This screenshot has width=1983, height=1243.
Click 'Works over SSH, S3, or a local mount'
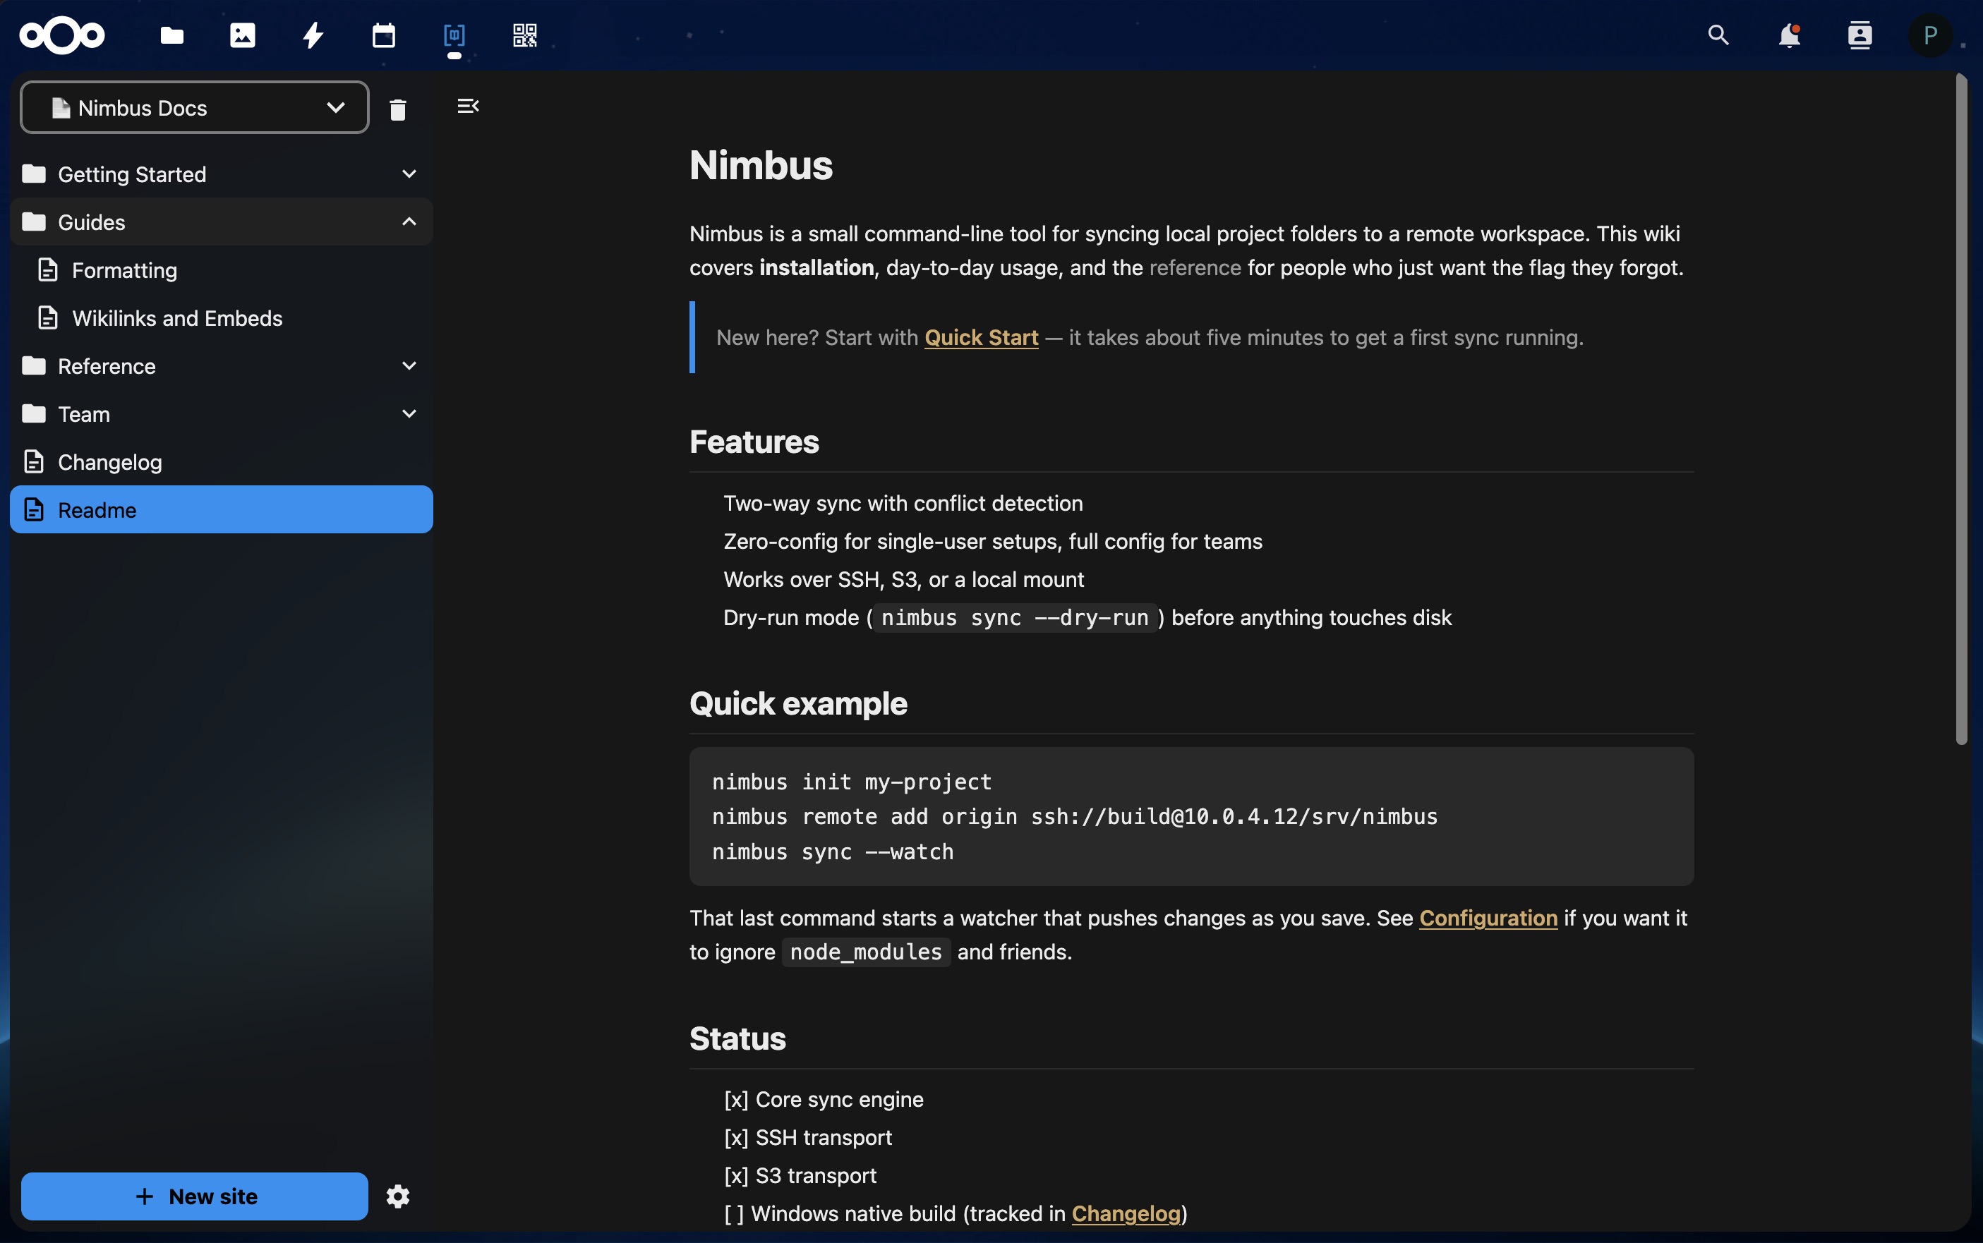(903, 580)
